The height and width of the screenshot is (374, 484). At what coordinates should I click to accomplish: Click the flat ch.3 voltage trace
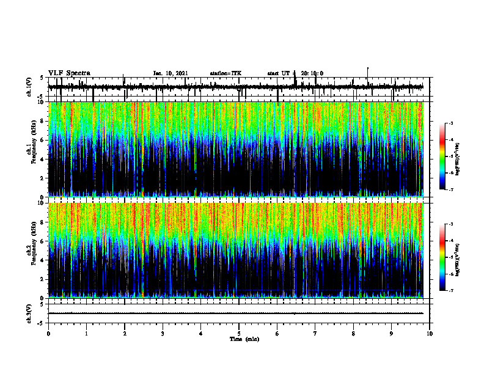pos(236,313)
